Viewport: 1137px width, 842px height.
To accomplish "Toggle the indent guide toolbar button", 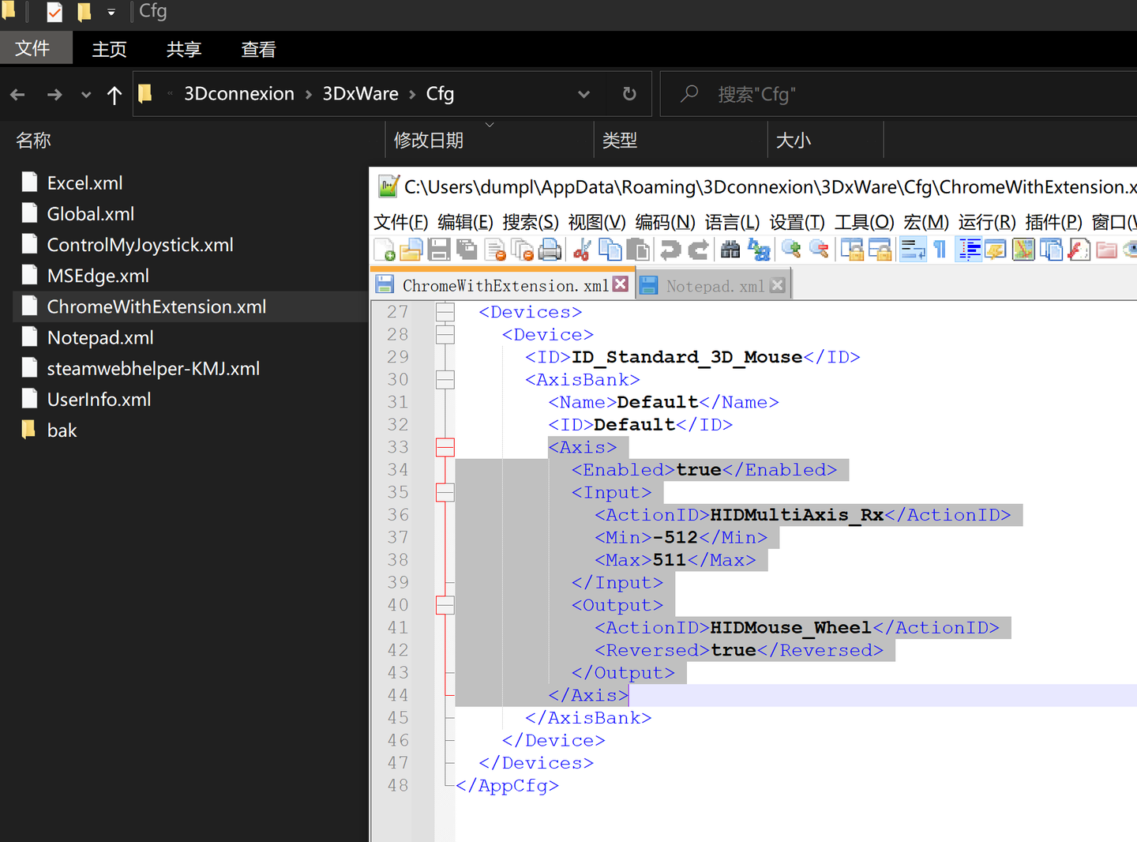I will tap(969, 250).
